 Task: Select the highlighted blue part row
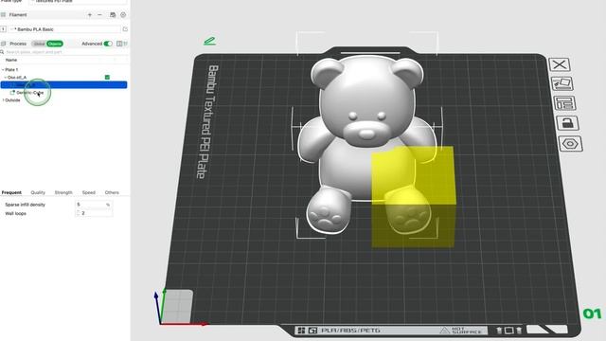63,84
